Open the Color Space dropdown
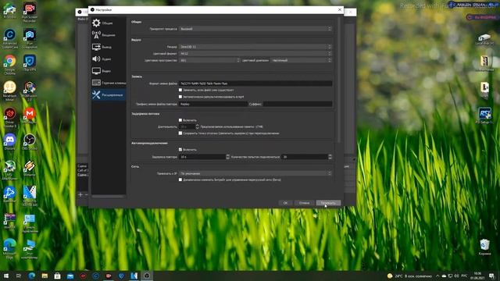Screen dimensions: 500x281 [209, 60]
